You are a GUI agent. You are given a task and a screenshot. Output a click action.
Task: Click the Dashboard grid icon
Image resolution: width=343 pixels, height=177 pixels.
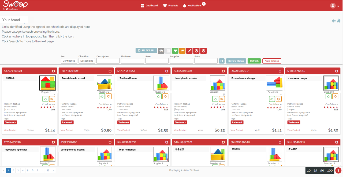point(143,6)
